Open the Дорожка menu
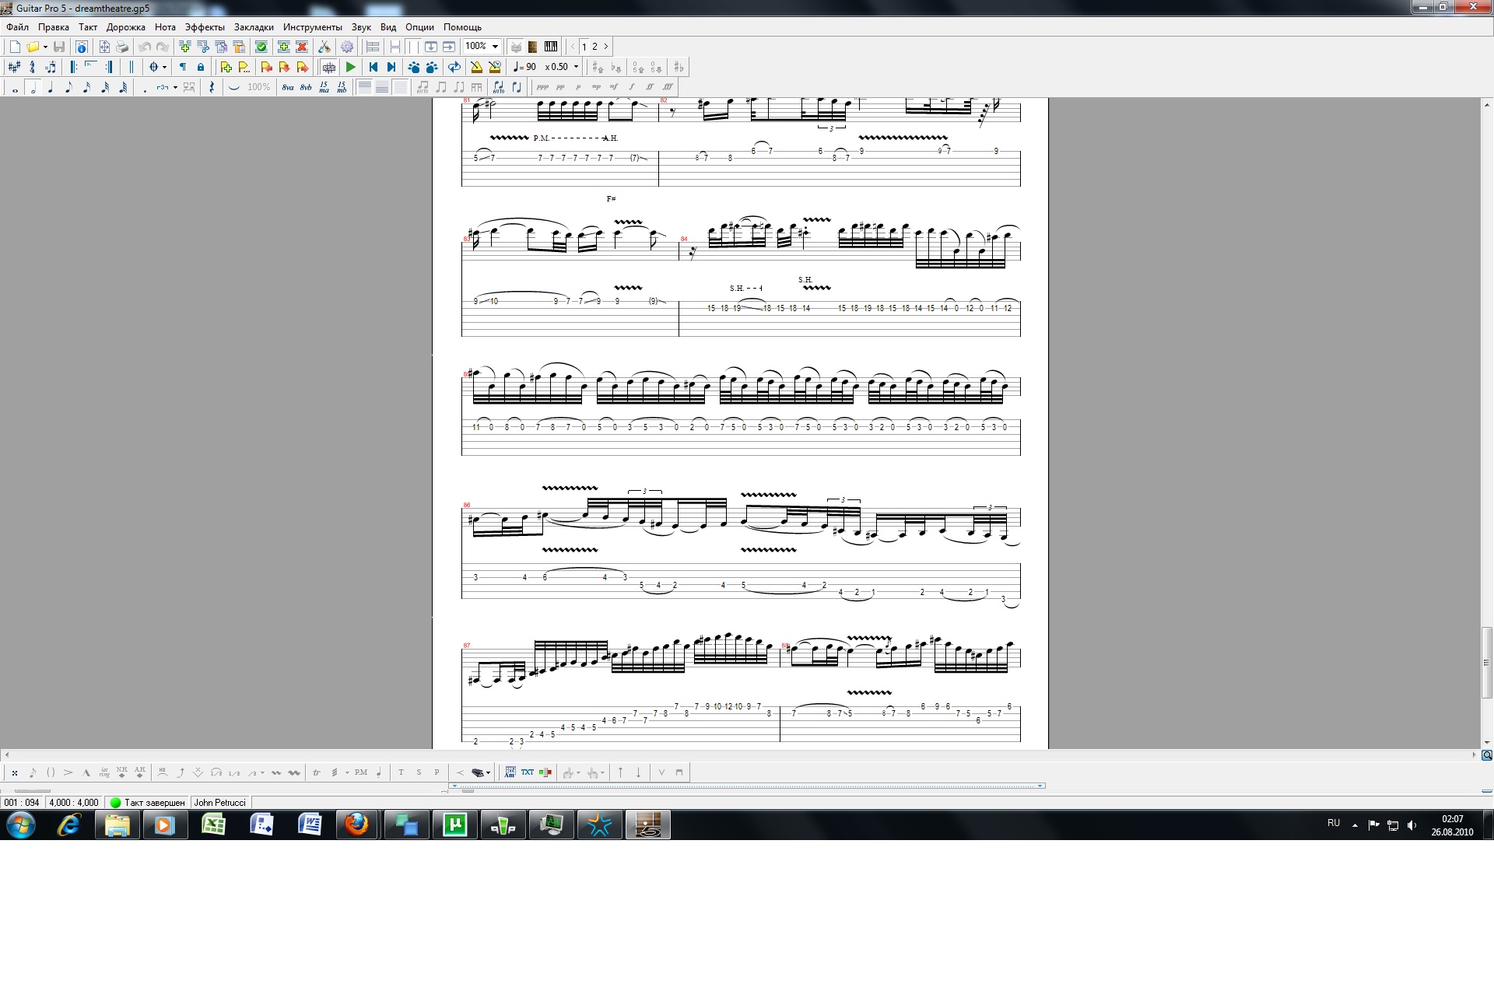Image resolution: width=1494 pixels, height=984 pixels. 126,27
